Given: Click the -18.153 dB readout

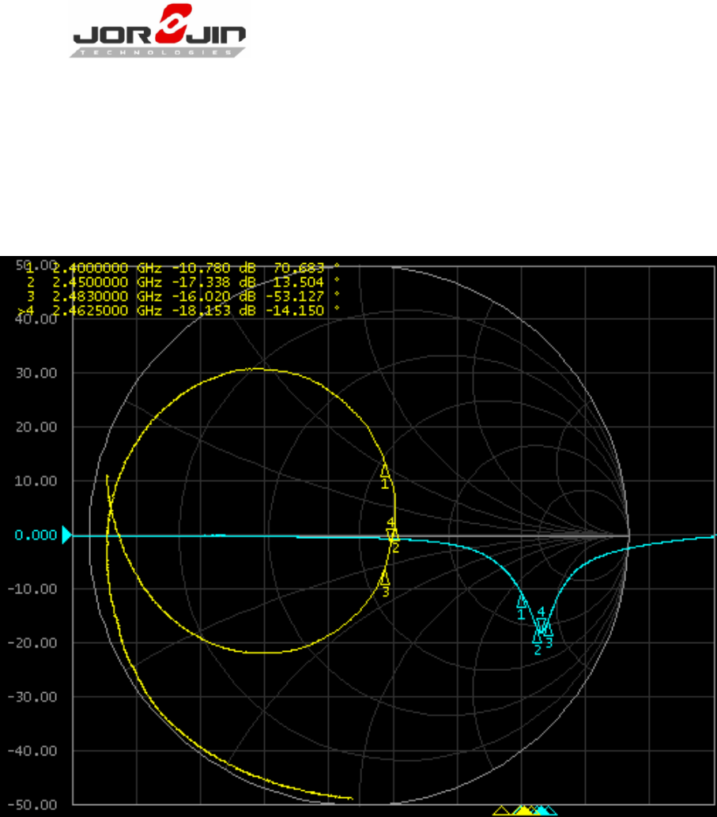Looking at the screenshot, I should pyautogui.click(x=213, y=311).
